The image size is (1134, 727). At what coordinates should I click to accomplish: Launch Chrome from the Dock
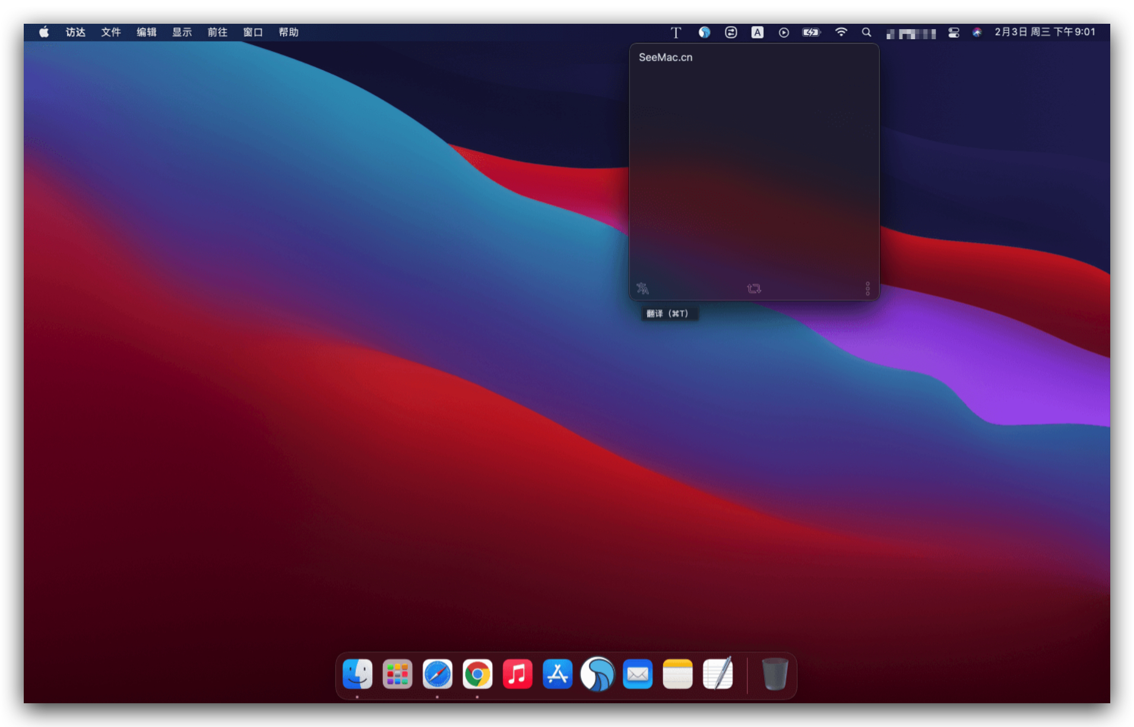click(x=477, y=675)
